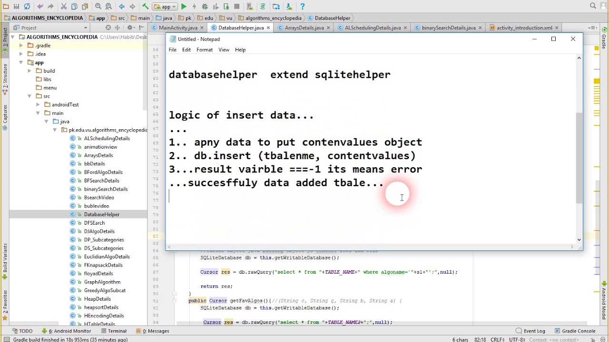Open the Terminal tool window
The image size is (609, 342).
click(113, 331)
